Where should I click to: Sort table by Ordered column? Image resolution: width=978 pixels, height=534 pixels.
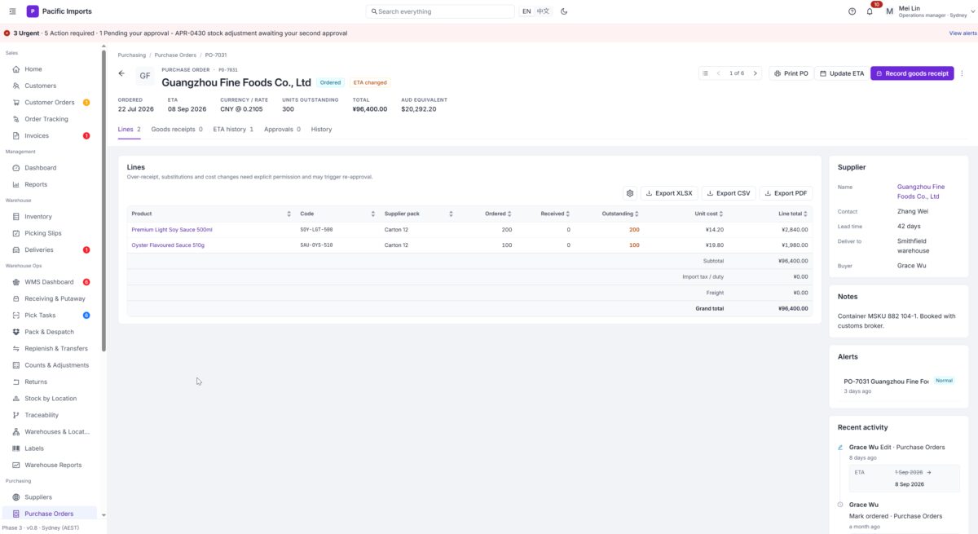pos(487,214)
